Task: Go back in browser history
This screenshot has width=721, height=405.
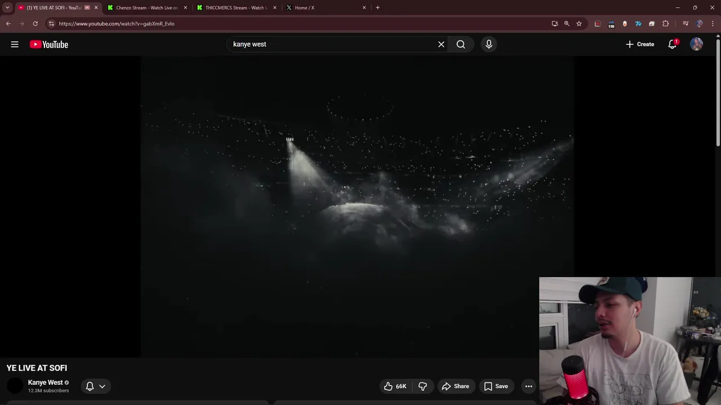Action: 8,24
